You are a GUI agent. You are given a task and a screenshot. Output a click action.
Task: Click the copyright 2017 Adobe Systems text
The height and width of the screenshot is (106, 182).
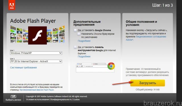(57, 96)
